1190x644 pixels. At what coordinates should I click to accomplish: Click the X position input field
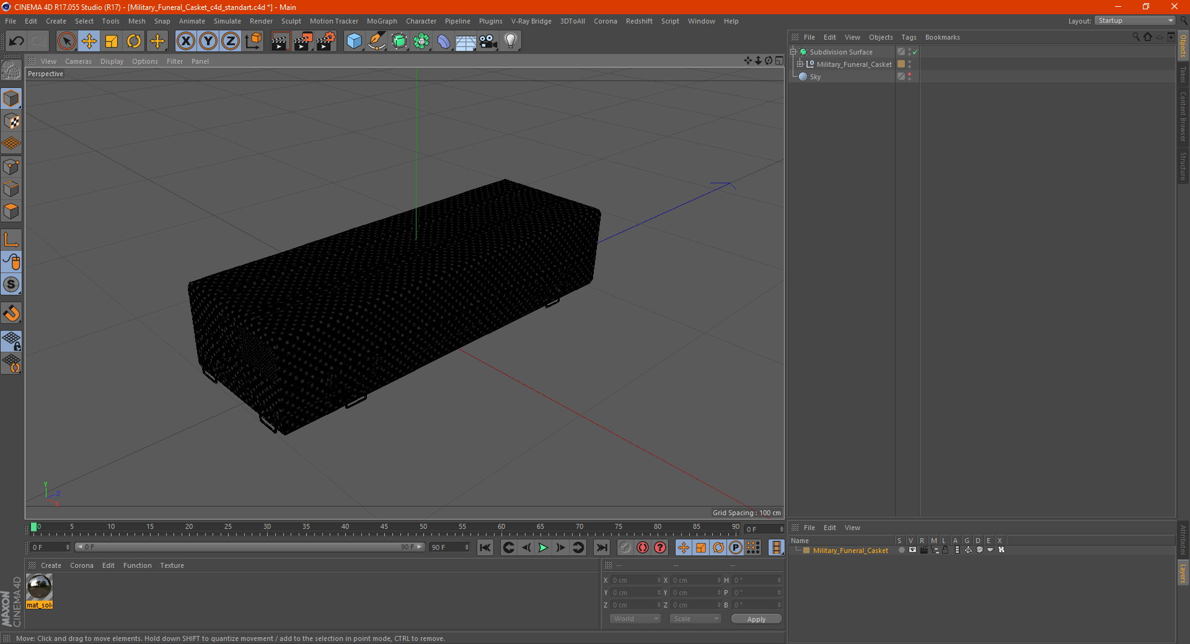click(635, 580)
